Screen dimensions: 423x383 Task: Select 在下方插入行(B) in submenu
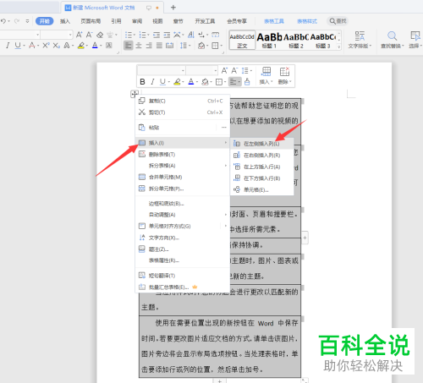pos(262,178)
